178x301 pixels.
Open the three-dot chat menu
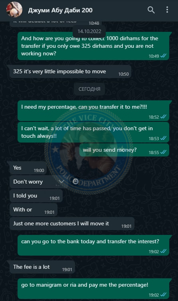pos(167,10)
